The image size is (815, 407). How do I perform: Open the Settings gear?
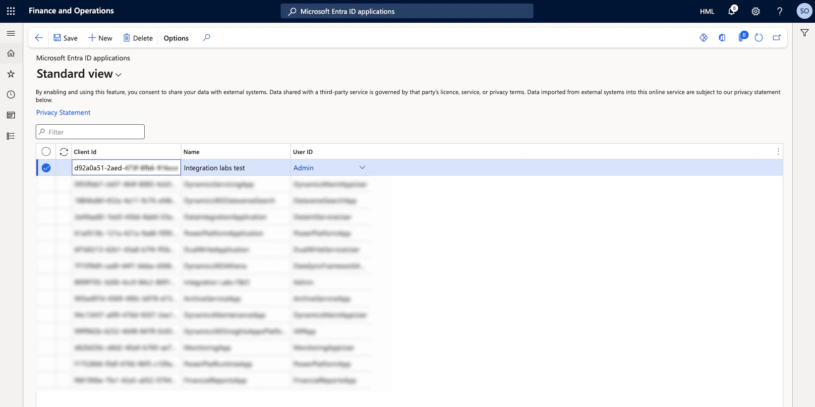(x=756, y=11)
